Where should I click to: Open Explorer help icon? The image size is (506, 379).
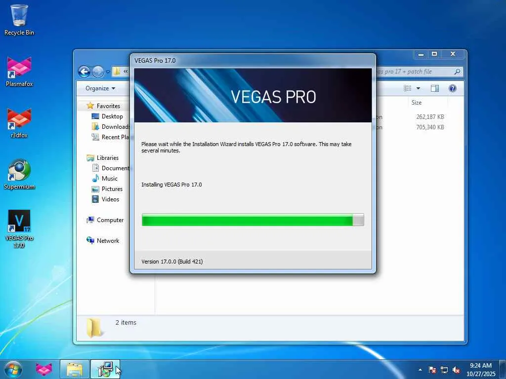click(x=453, y=88)
